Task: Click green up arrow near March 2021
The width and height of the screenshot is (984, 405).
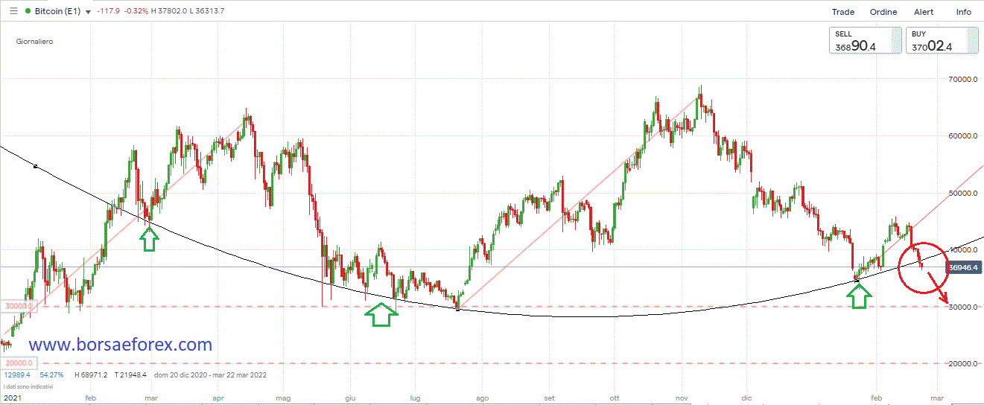Action: click(150, 239)
